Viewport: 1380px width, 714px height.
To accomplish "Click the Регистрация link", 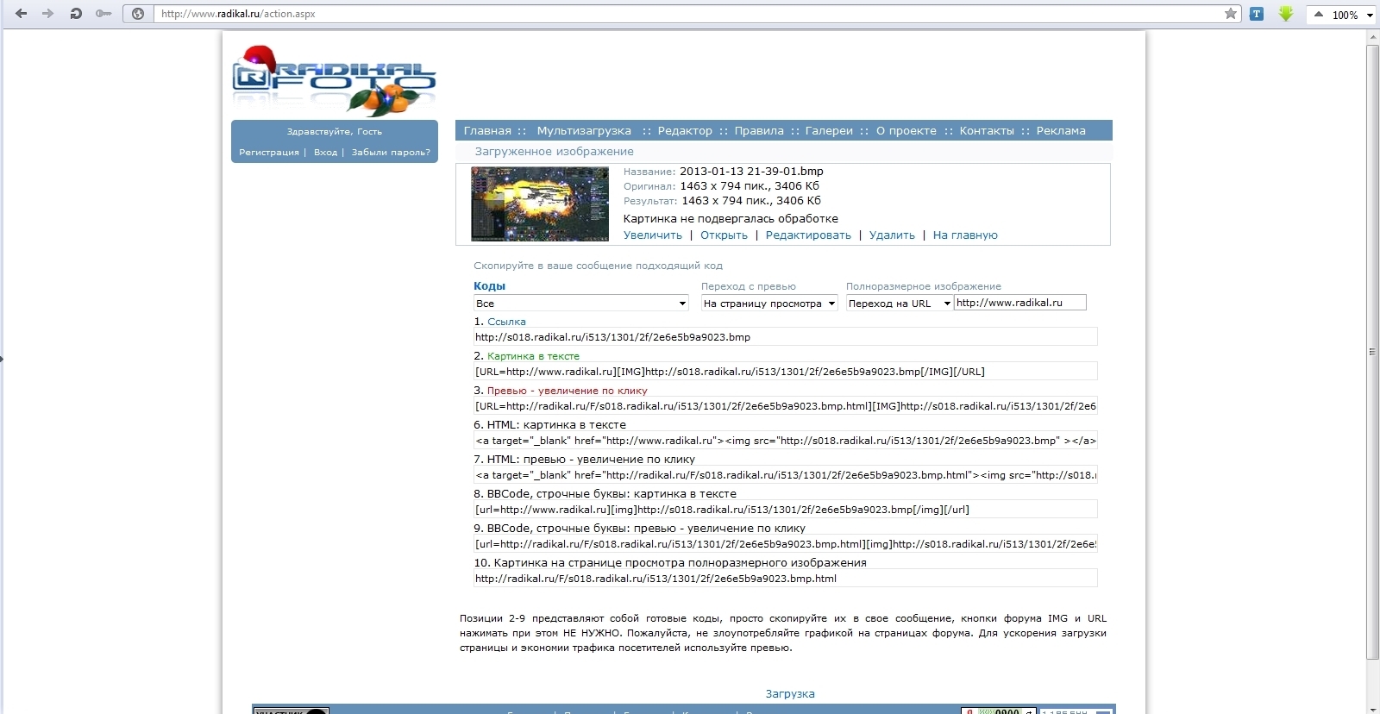I will [x=269, y=153].
